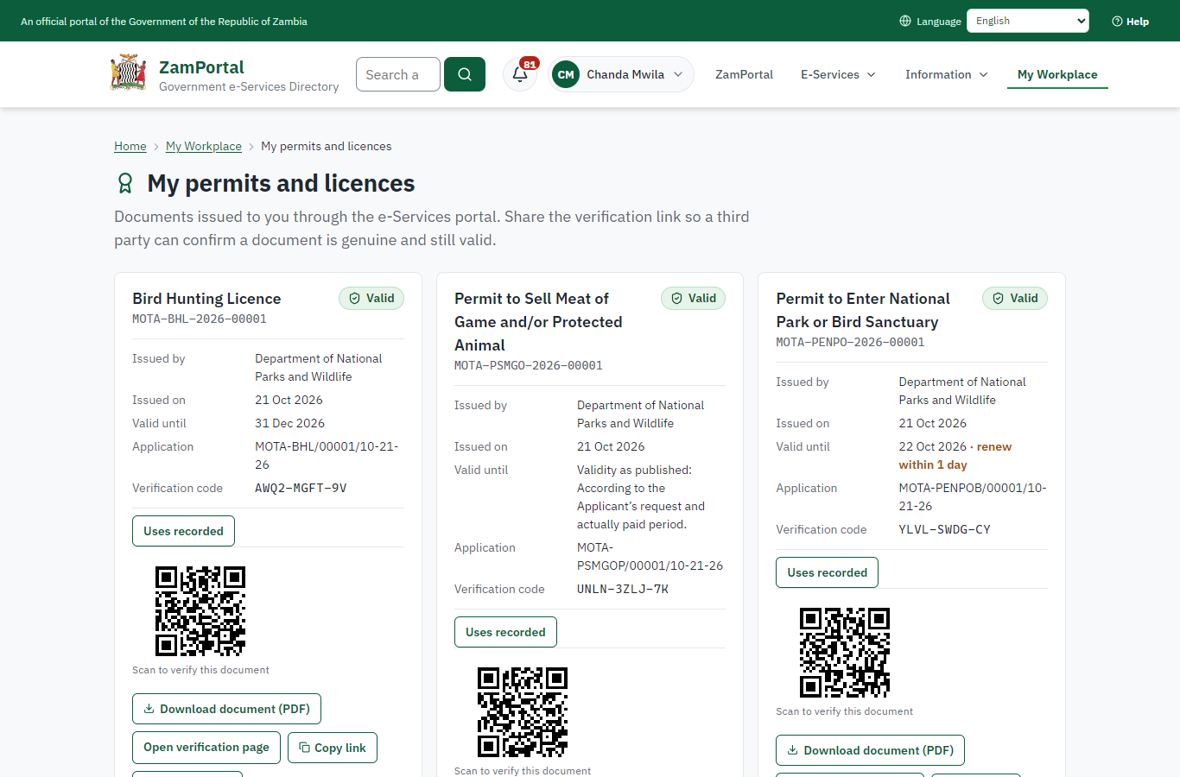Open the English language dropdown

[x=1028, y=21]
